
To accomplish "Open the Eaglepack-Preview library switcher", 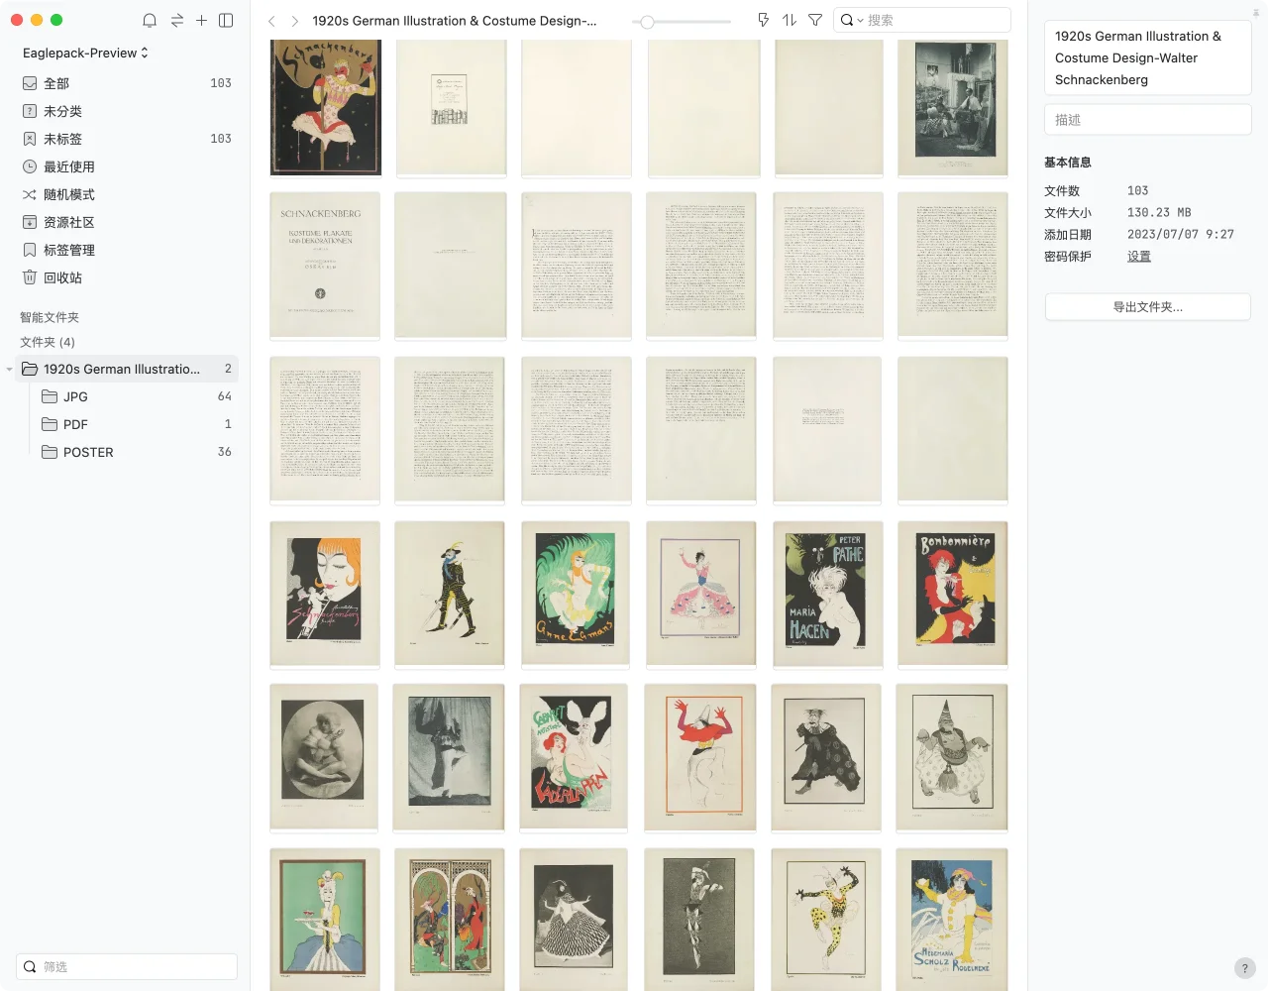I will [x=85, y=53].
